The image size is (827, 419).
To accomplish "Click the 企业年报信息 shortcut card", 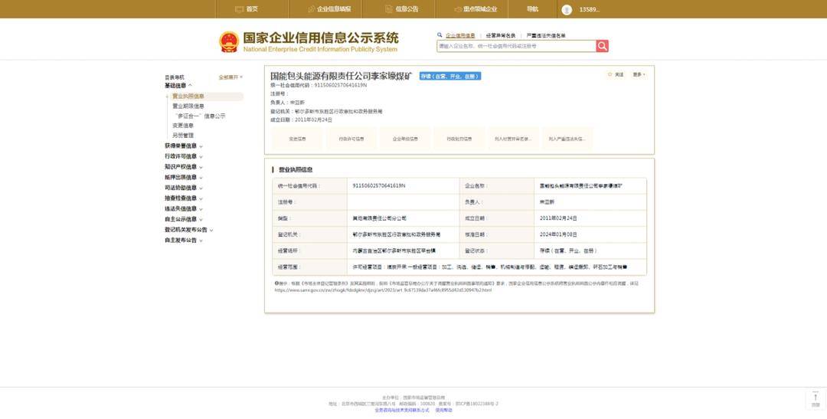I will pyautogui.click(x=405, y=139).
